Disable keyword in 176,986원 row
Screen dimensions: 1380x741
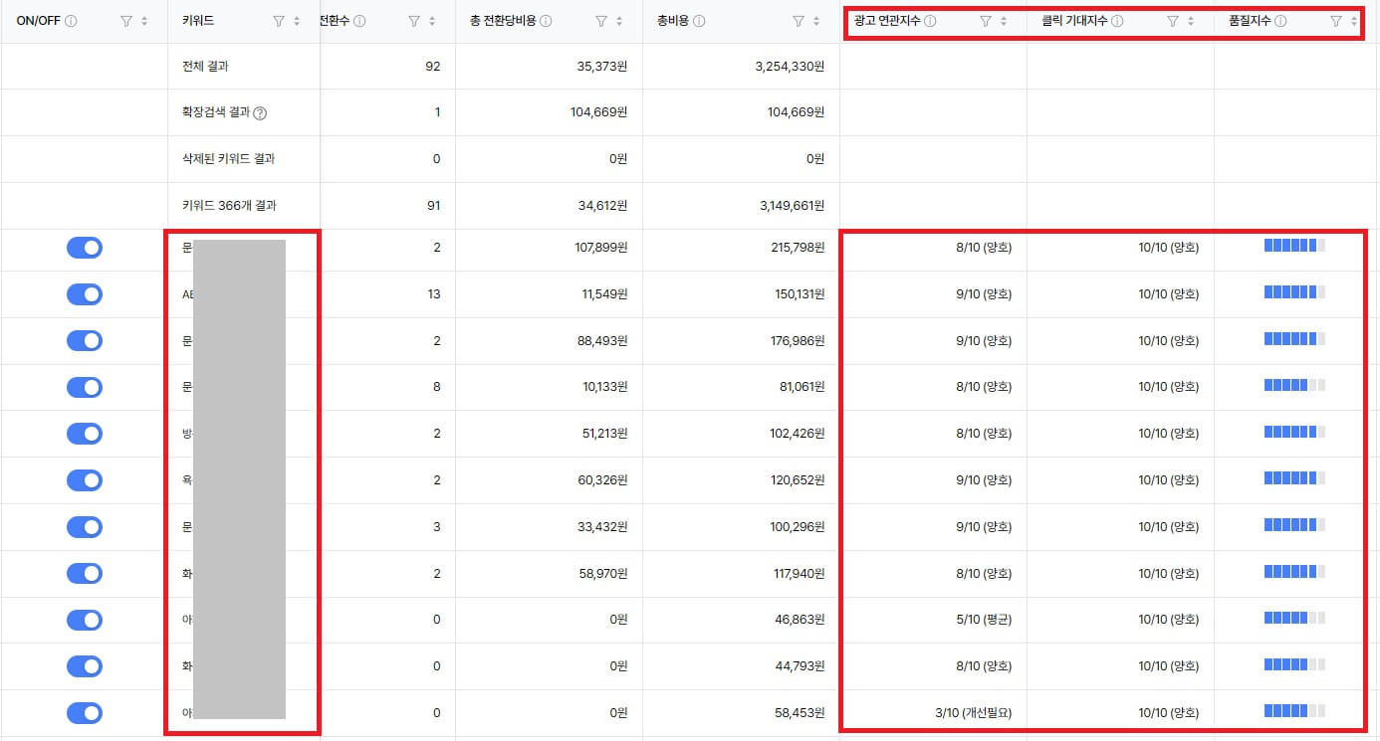pyautogui.click(x=85, y=340)
